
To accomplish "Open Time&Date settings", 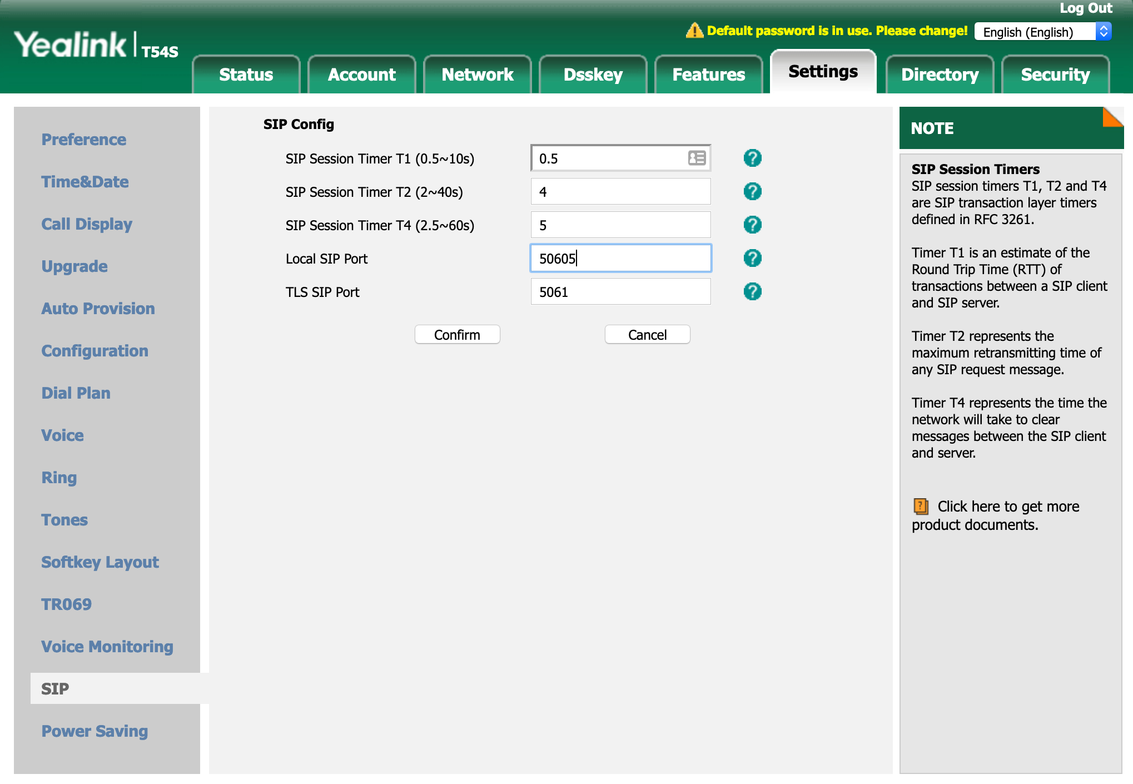I will 85,181.
